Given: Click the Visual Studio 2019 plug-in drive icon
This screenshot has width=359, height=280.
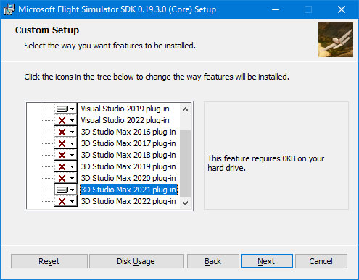Looking at the screenshot, I should pyautogui.click(x=62, y=109).
